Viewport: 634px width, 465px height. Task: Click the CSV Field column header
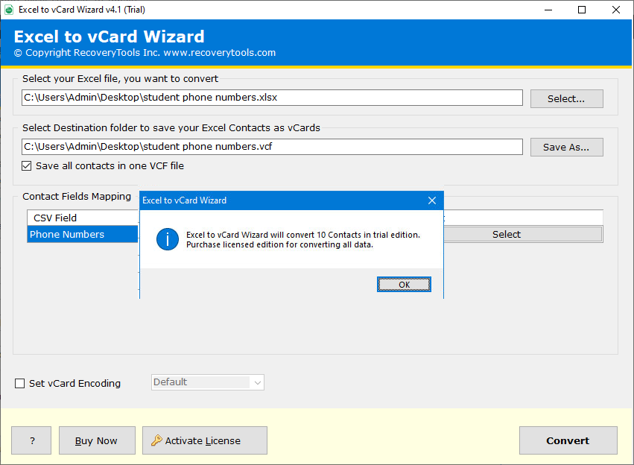tap(83, 218)
